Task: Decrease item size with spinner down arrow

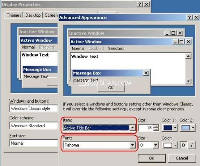Action: pyautogui.click(x=156, y=130)
